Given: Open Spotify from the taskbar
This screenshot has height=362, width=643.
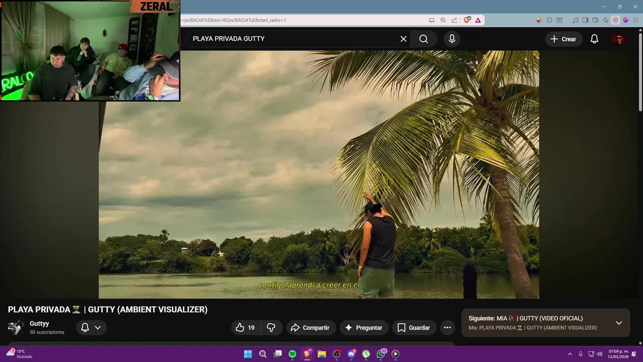Looking at the screenshot, I should click(x=292, y=354).
